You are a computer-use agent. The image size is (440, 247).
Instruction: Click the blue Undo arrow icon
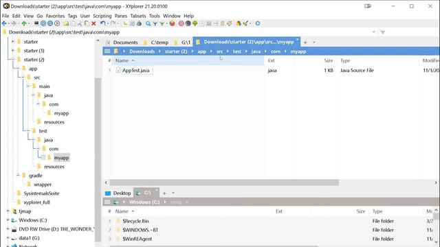coord(102,23)
